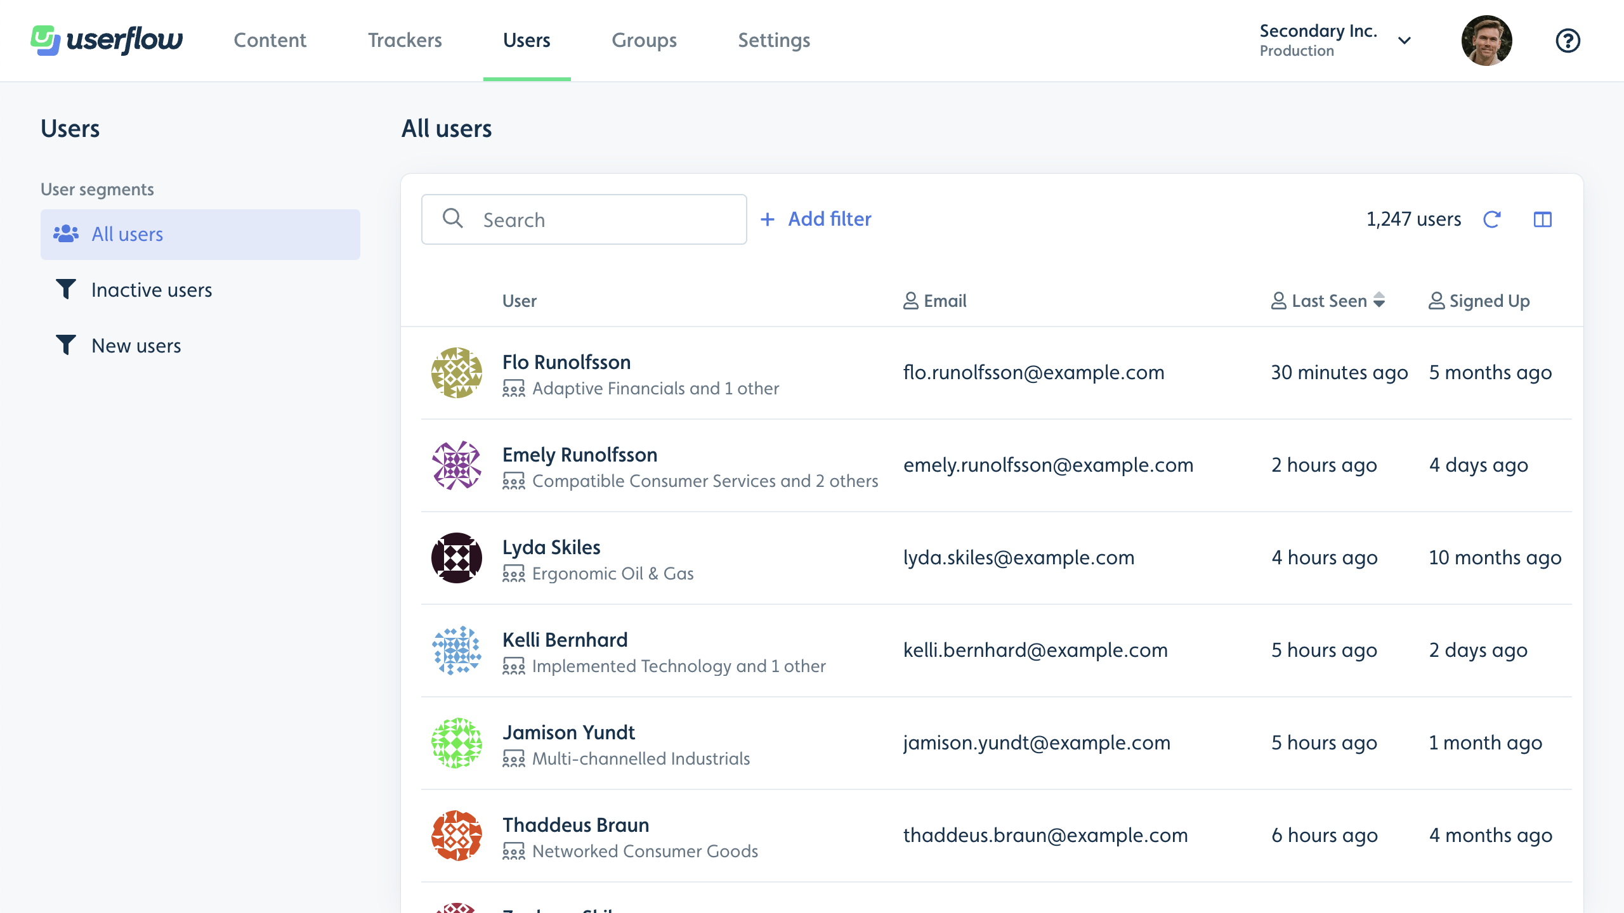The height and width of the screenshot is (913, 1624).
Task: Open the columns layout icon
Action: pos(1542,219)
